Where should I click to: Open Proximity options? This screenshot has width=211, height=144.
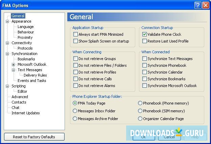tap(25, 37)
